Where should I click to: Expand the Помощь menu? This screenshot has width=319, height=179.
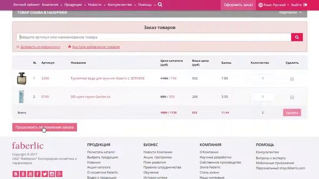pyautogui.click(x=147, y=4)
